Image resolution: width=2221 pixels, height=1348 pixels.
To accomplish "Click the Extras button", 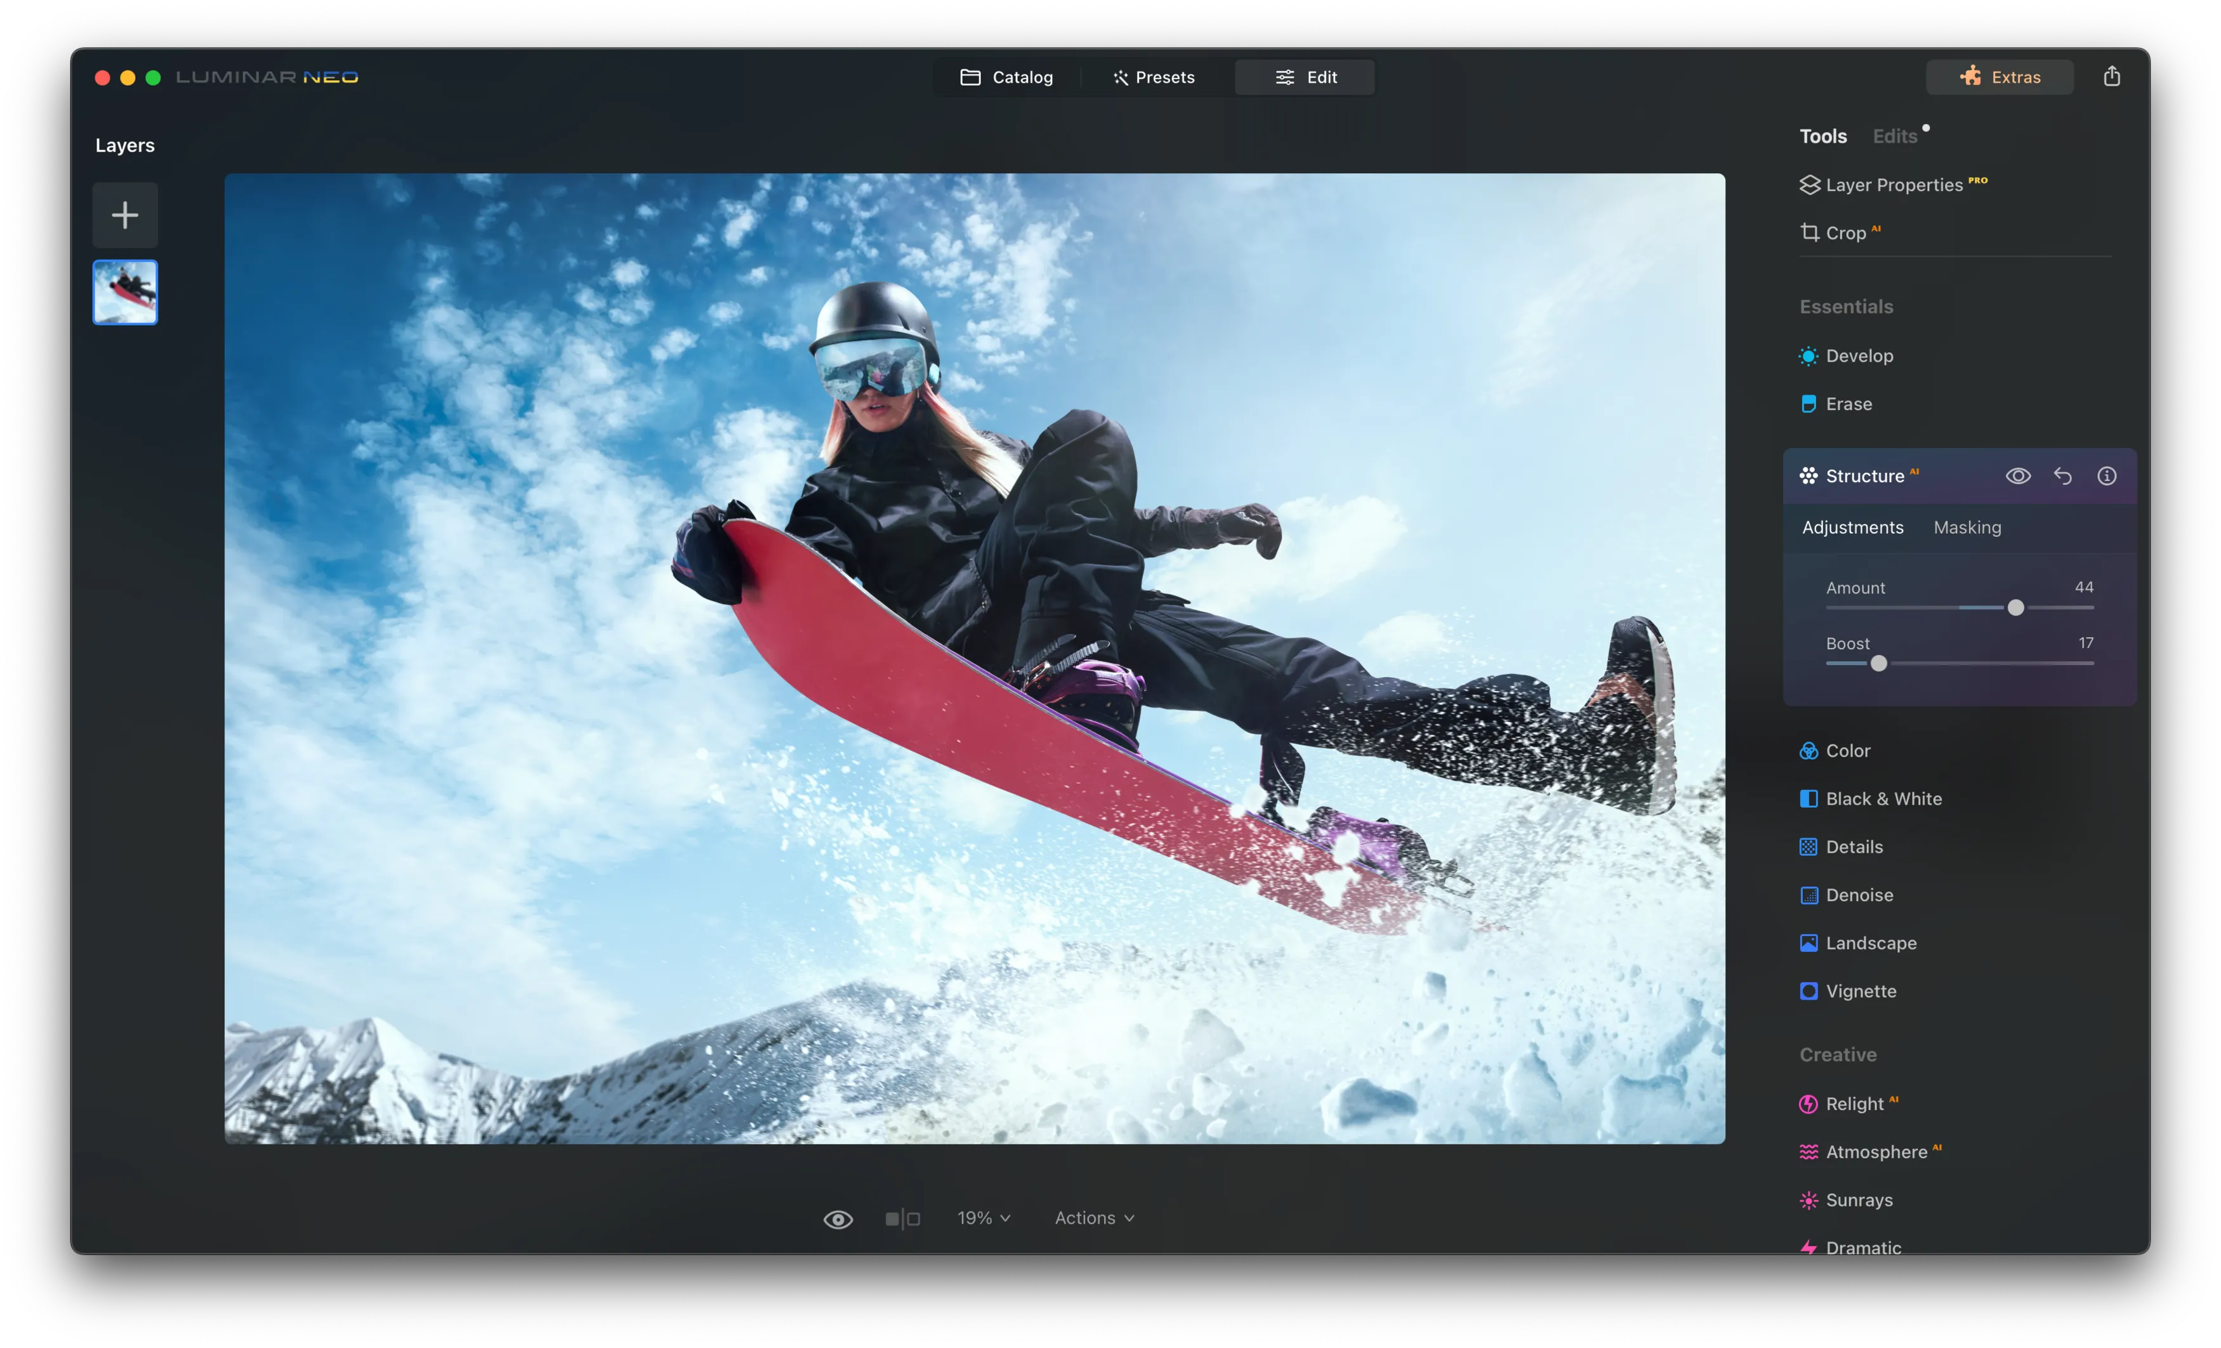I will tap(2000, 77).
